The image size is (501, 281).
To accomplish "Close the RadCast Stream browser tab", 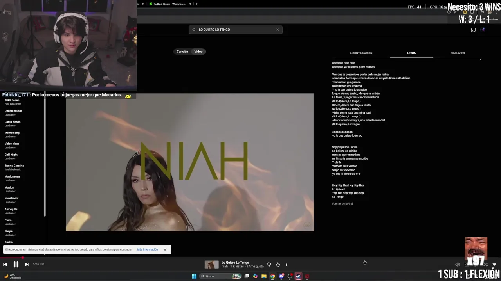I will click(x=190, y=4).
